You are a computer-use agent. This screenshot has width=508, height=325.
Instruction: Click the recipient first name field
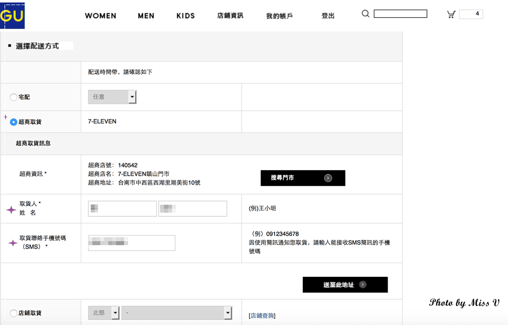[x=193, y=209]
